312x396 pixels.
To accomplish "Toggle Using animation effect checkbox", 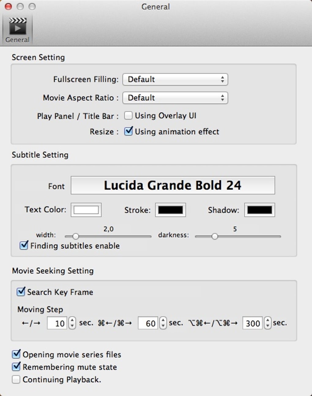I will 128,132.
